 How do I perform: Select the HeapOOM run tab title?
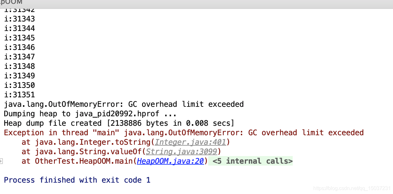11,3
